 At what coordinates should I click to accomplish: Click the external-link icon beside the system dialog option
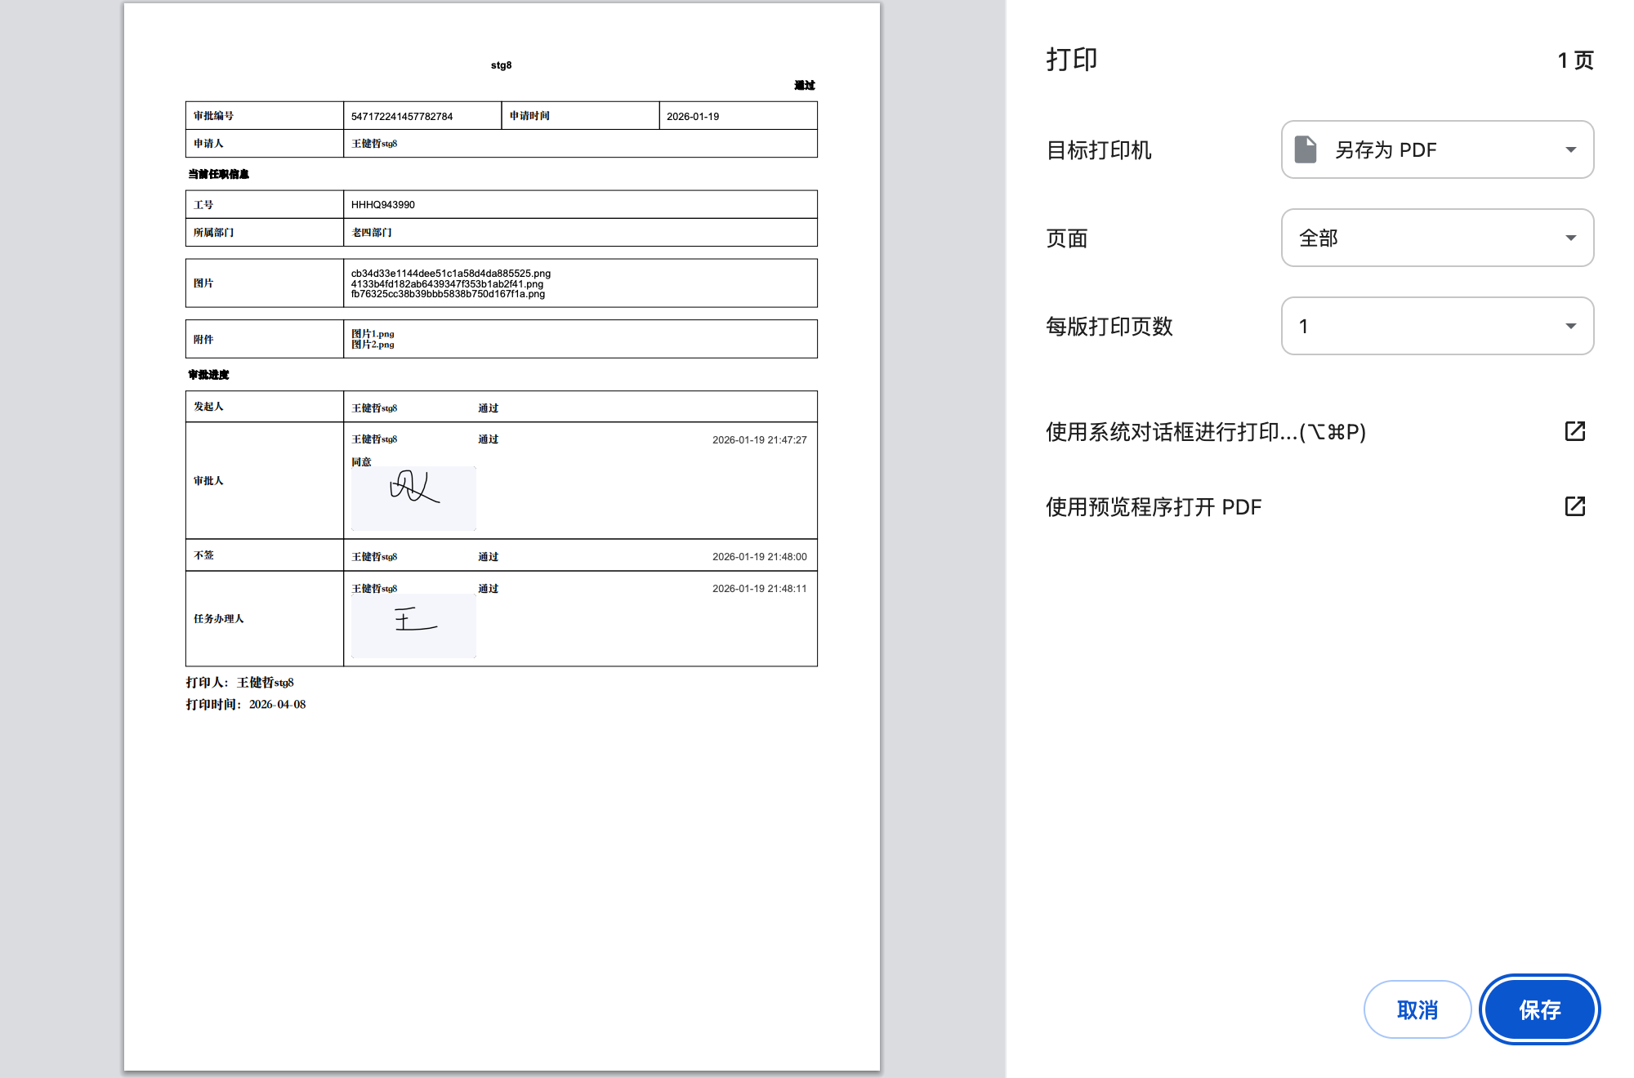(1574, 431)
